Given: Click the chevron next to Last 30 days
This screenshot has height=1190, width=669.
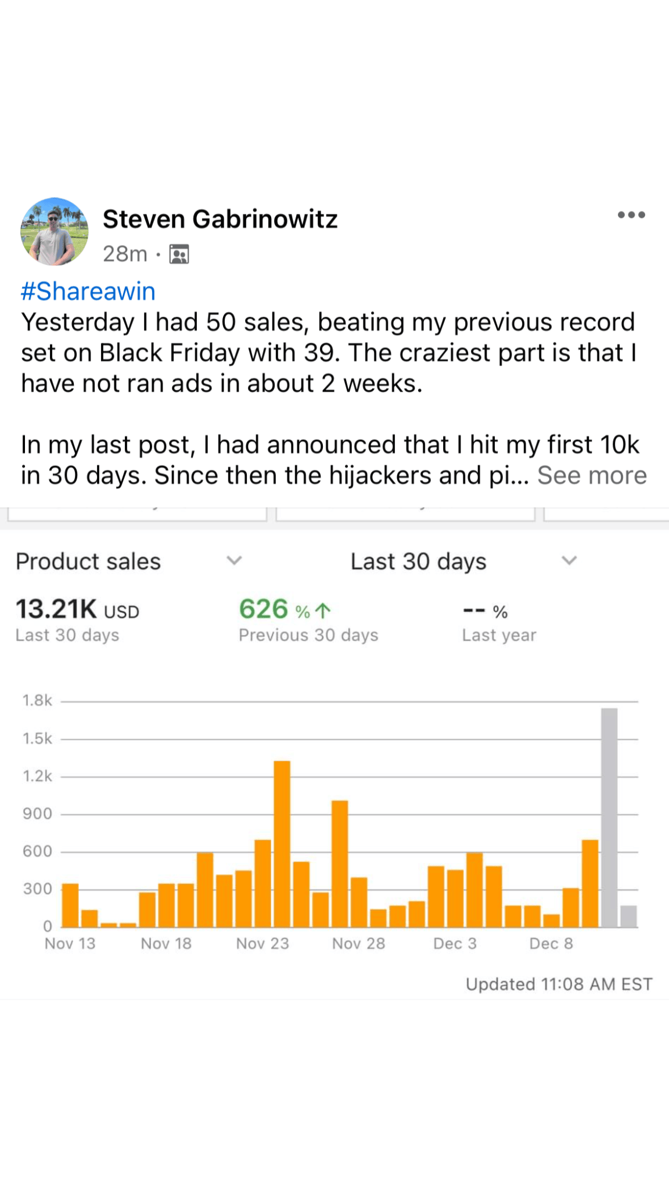Looking at the screenshot, I should click(569, 561).
